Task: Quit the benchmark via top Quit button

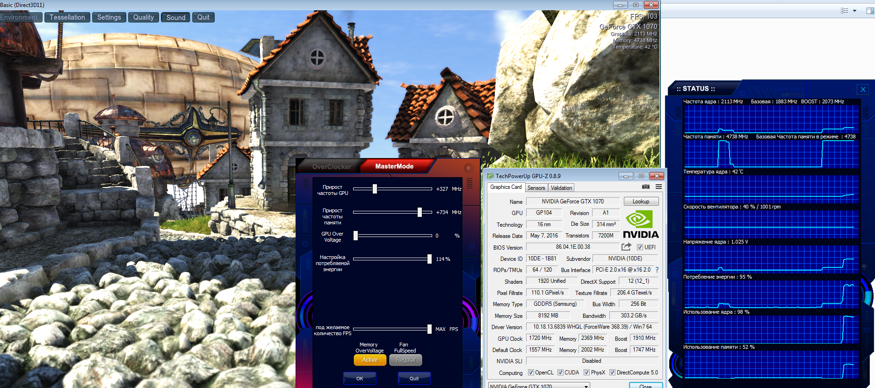Action: (203, 17)
